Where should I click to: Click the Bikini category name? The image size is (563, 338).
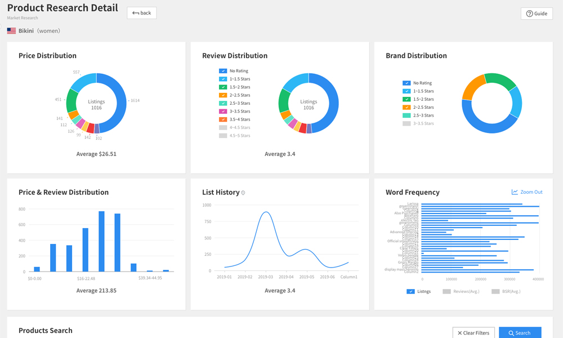click(x=26, y=31)
